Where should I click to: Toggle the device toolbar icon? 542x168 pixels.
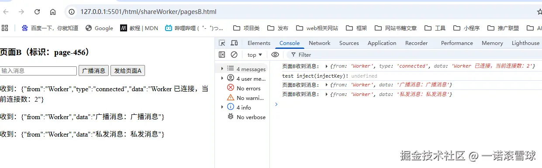pyautogui.click(x=234, y=43)
